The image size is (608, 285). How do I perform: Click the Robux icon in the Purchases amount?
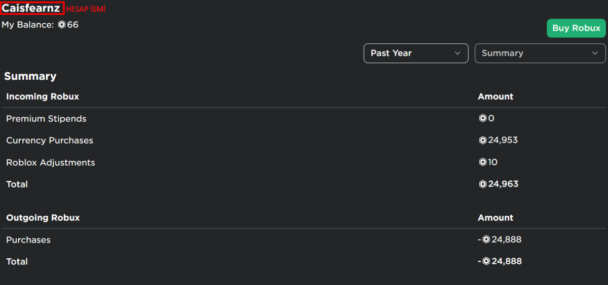486,240
